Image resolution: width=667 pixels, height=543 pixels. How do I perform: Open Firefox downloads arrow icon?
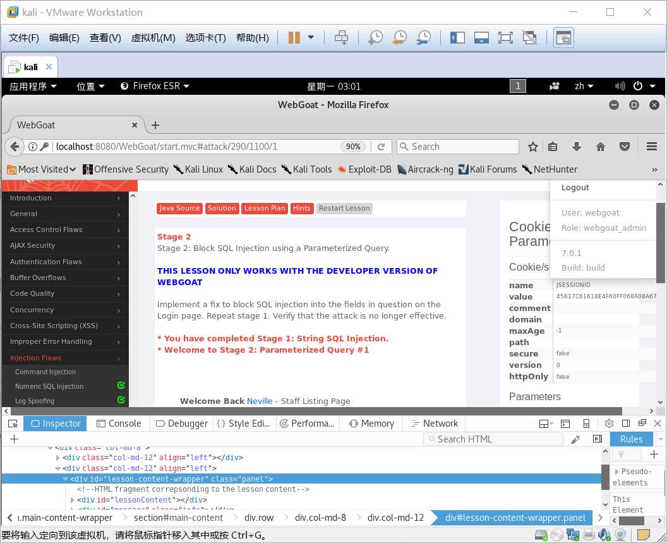pos(577,147)
